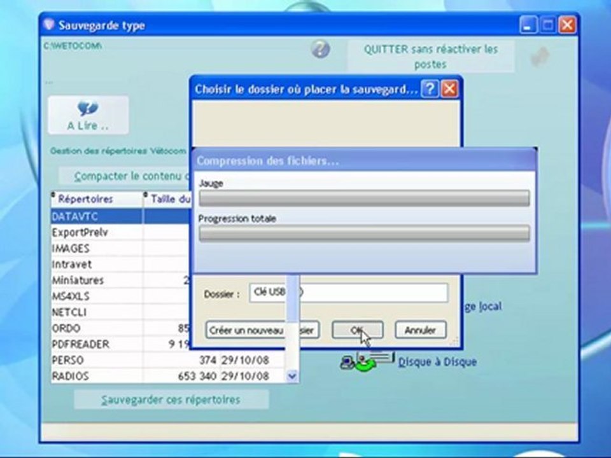Sort by the Répertoires column header
The height and width of the screenshot is (458, 611).
(96, 199)
